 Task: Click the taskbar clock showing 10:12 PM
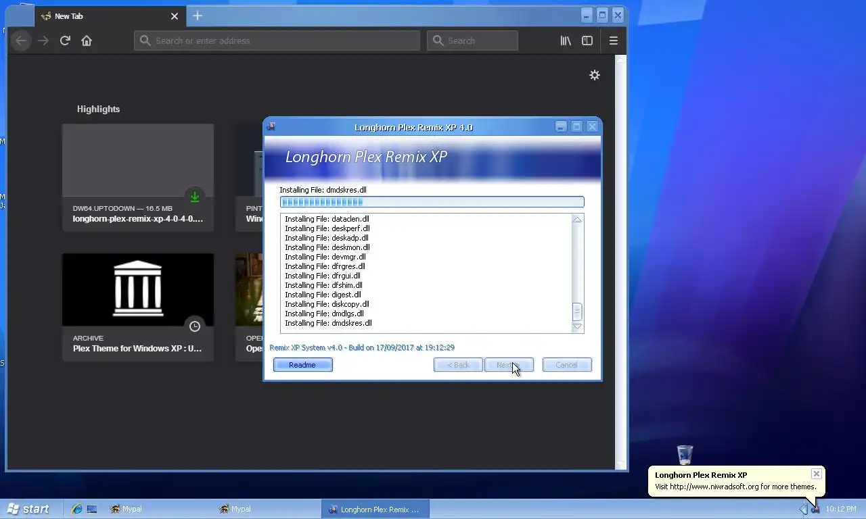point(841,509)
